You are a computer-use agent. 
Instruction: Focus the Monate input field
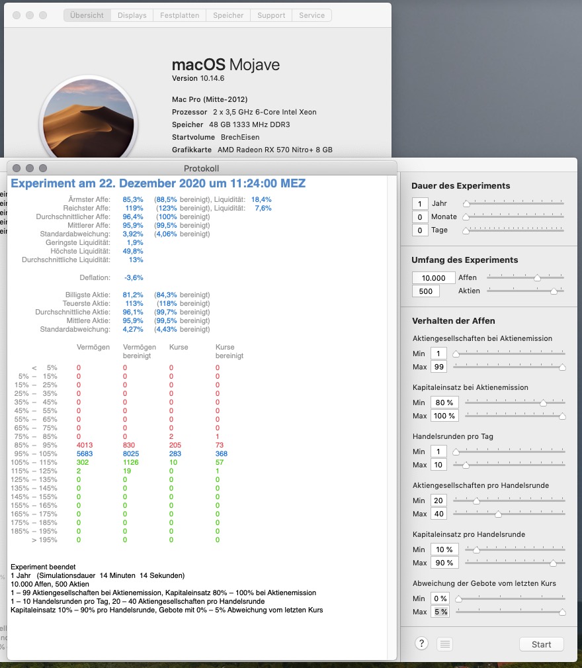(x=420, y=217)
